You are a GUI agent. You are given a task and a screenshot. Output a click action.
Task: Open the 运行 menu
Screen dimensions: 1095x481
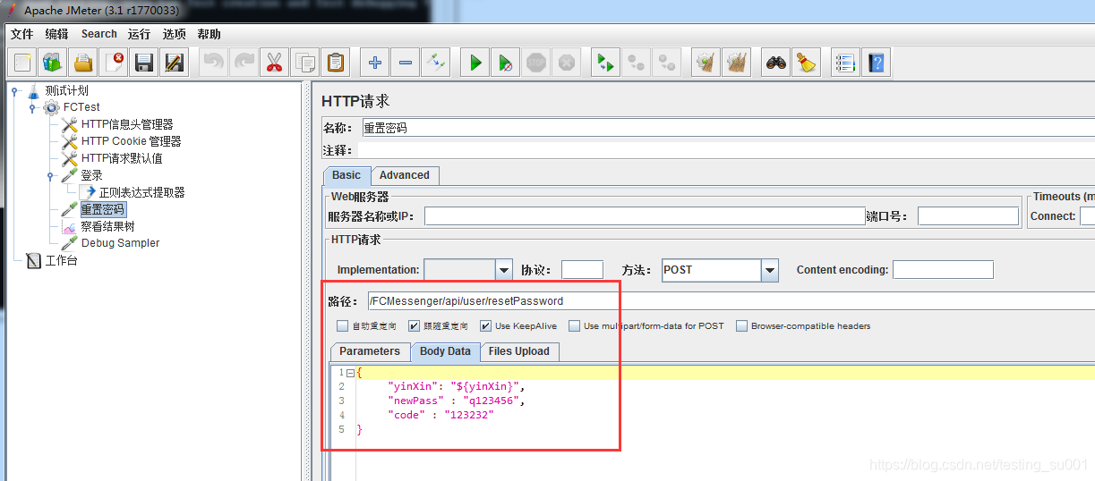pyautogui.click(x=139, y=34)
